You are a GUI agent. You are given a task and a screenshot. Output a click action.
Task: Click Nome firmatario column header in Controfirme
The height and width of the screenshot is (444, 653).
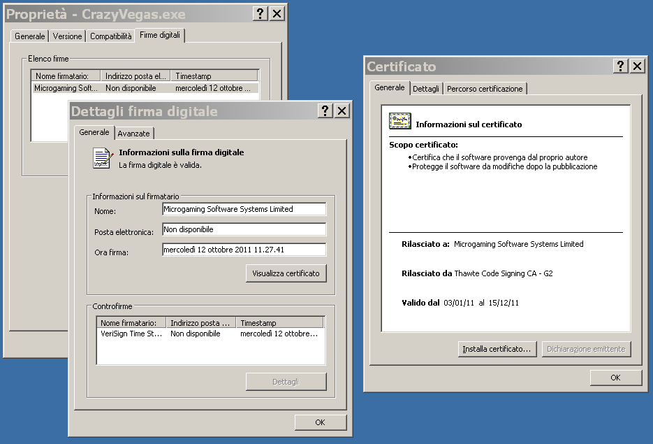[131, 322]
